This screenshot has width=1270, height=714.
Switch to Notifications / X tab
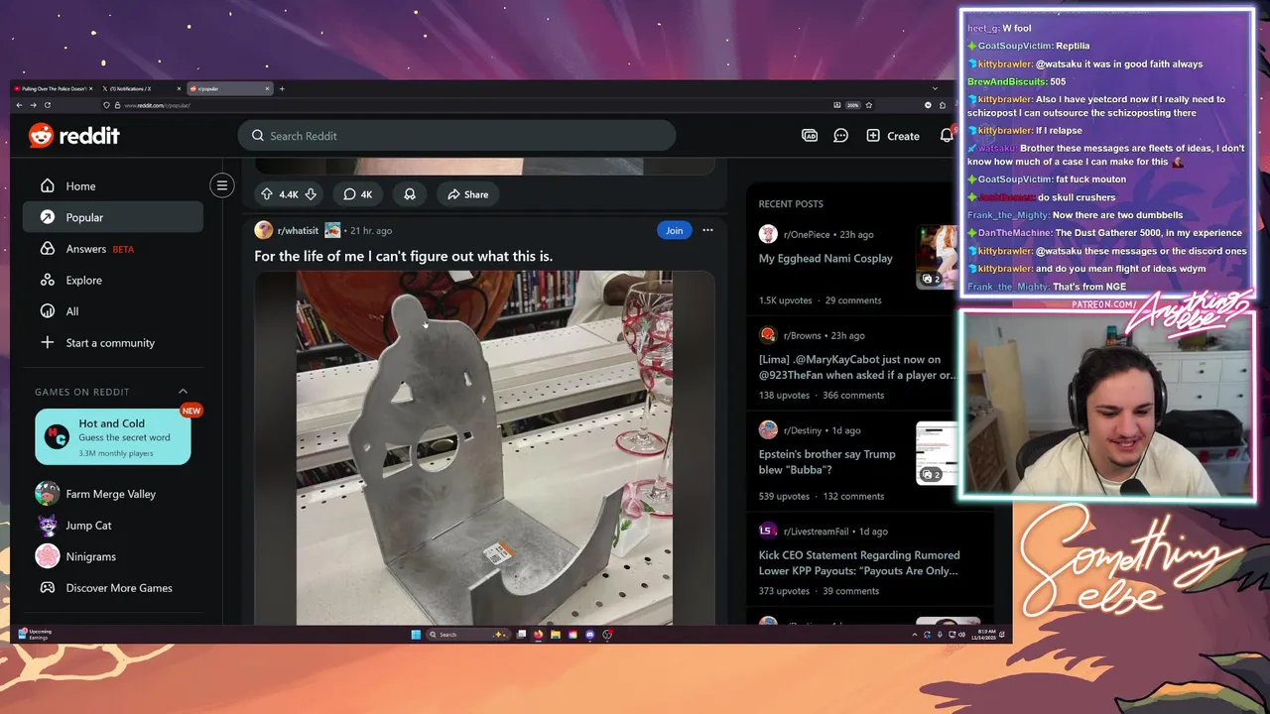coord(139,88)
